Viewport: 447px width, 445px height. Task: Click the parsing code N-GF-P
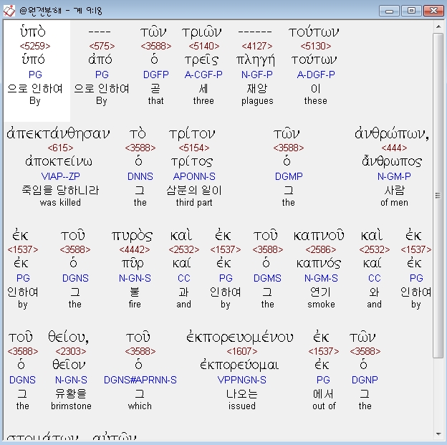(x=257, y=75)
